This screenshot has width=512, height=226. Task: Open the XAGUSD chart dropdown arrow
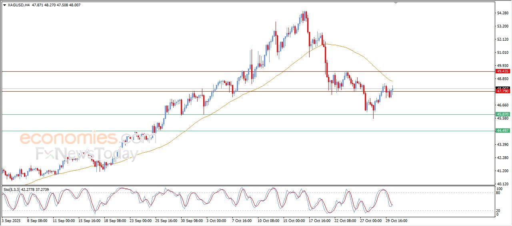tap(4, 5)
